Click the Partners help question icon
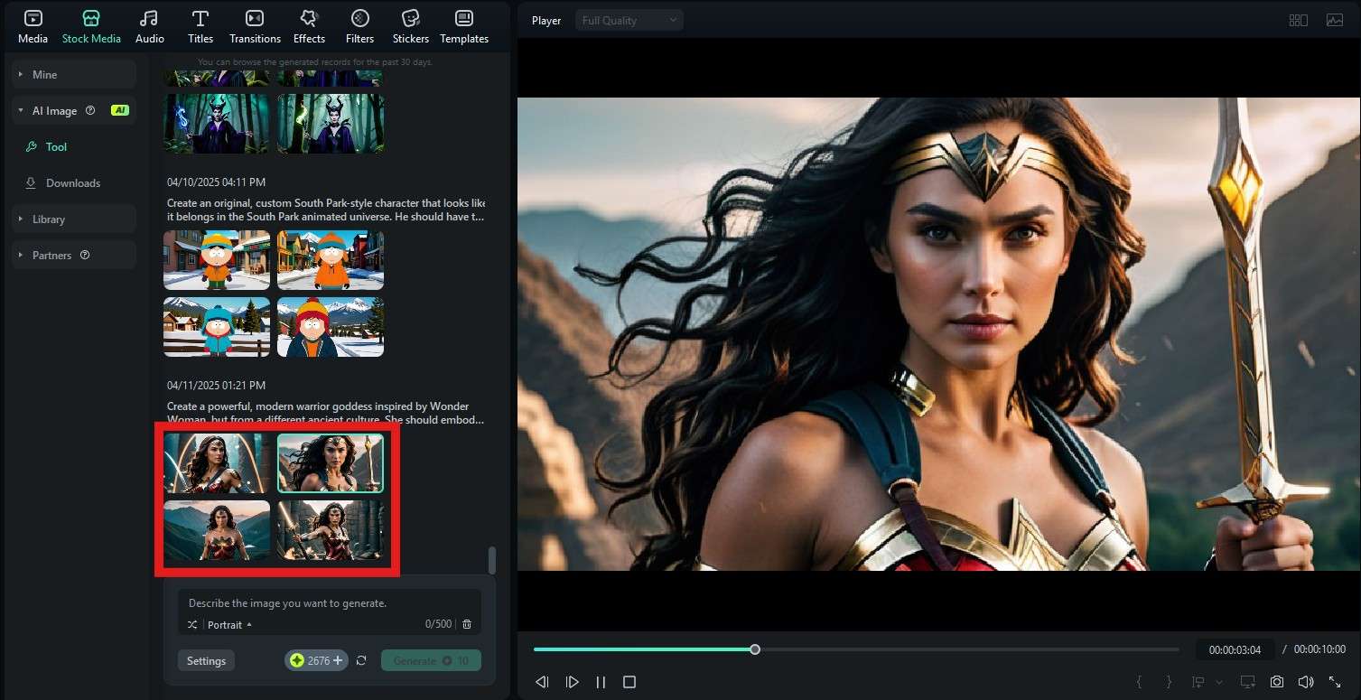This screenshot has height=700, width=1361. (85, 256)
